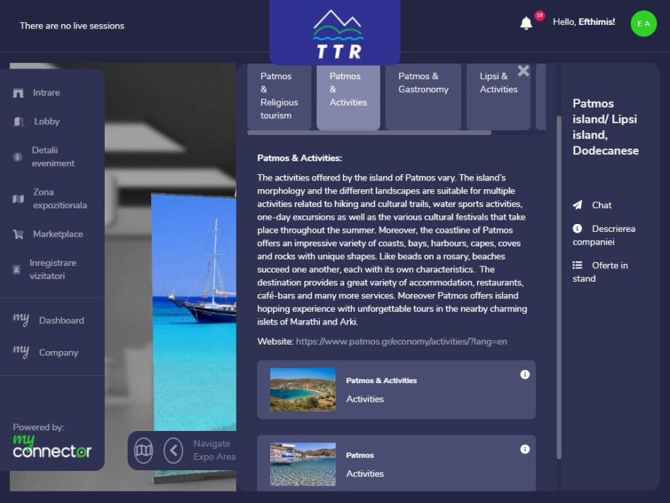Click the 'my' icon beside Company
670x503 pixels.
click(x=21, y=351)
